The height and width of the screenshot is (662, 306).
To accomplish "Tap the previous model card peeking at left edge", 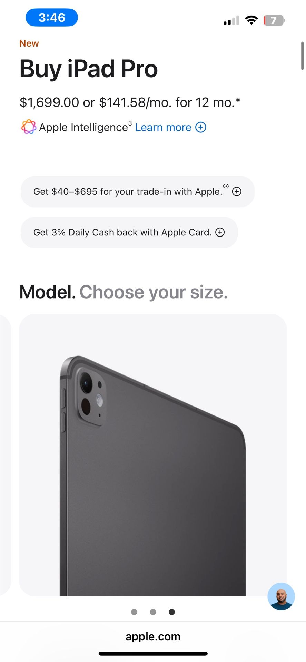I will tap(5, 455).
